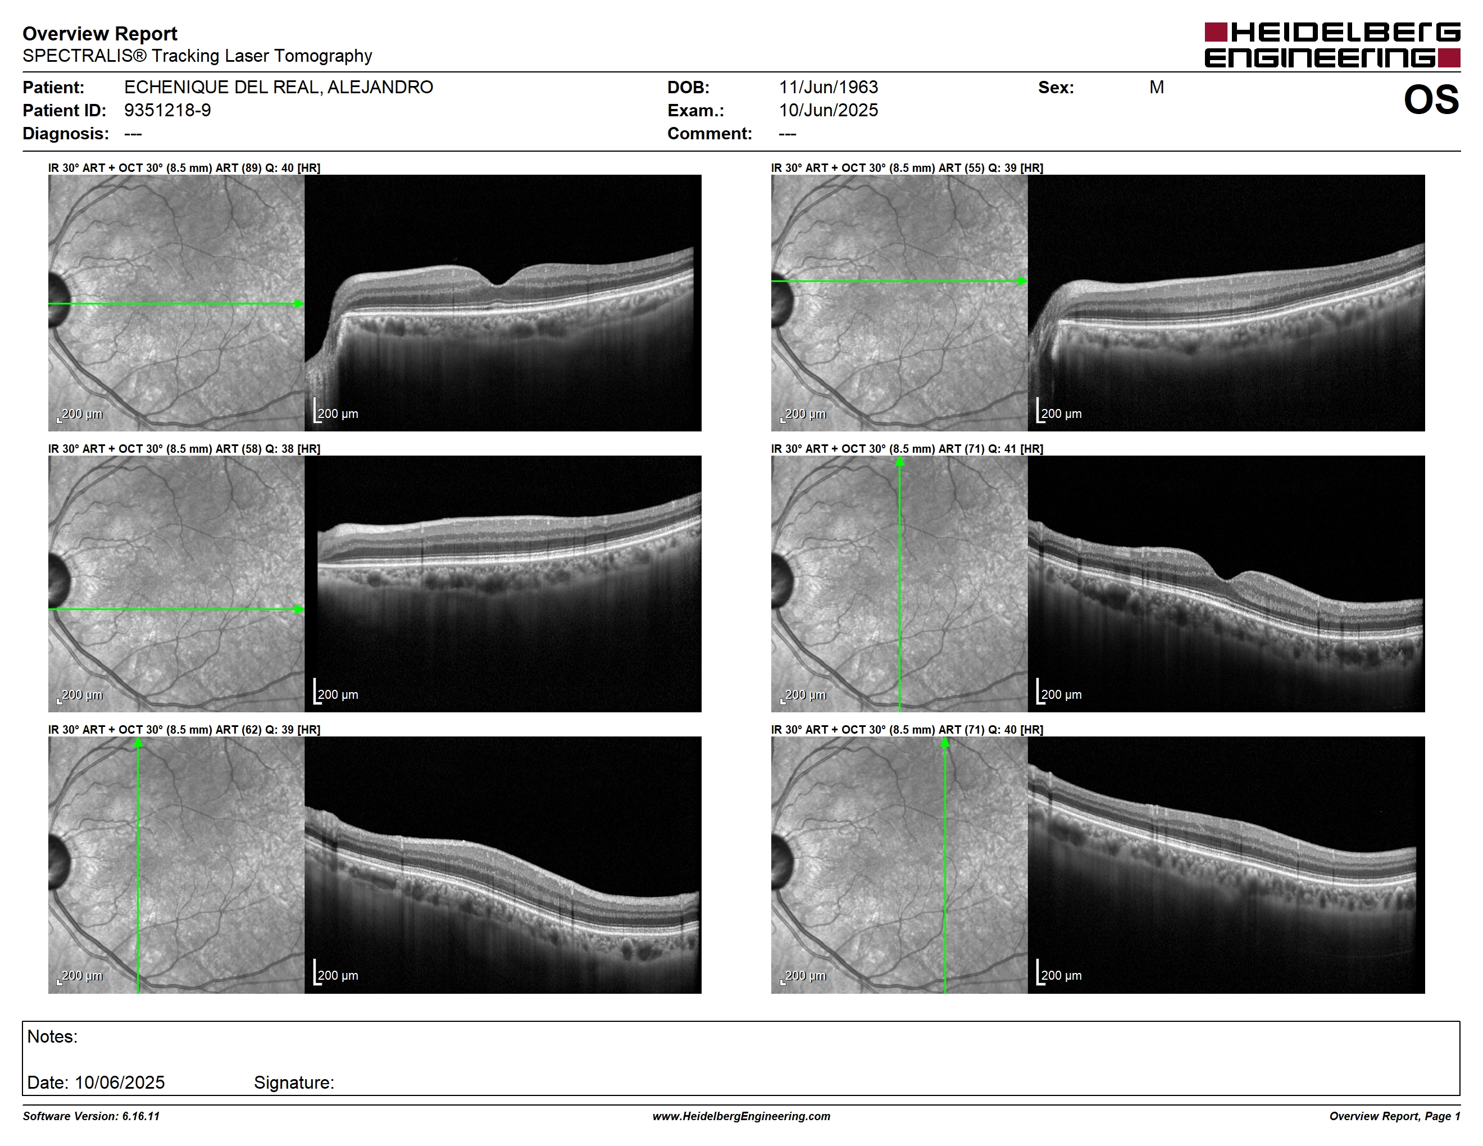
Task: Click Overview Report, Page 1 footer
Action: coord(1395,1116)
